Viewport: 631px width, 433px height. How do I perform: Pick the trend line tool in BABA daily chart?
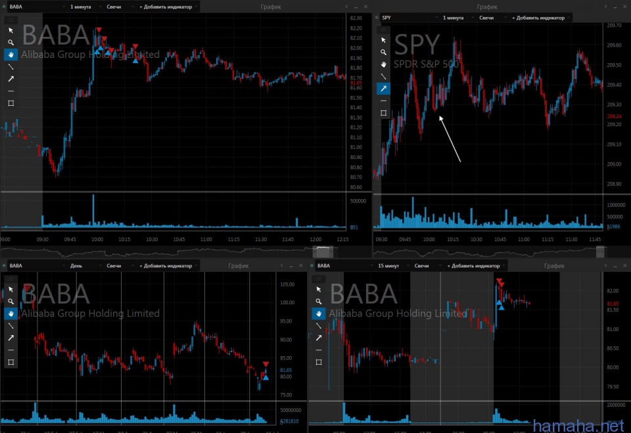point(11,325)
